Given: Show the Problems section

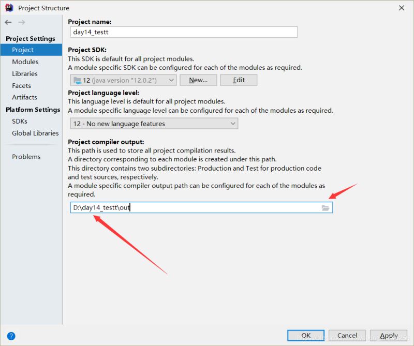Looking at the screenshot, I should (26, 157).
